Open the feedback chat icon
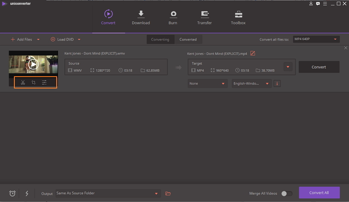This screenshot has width=349, height=202. point(318,4)
